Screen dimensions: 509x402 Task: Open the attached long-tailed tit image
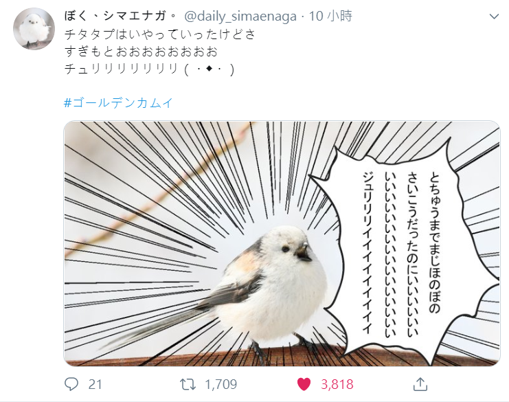pyautogui.click(x=282, y=243)
